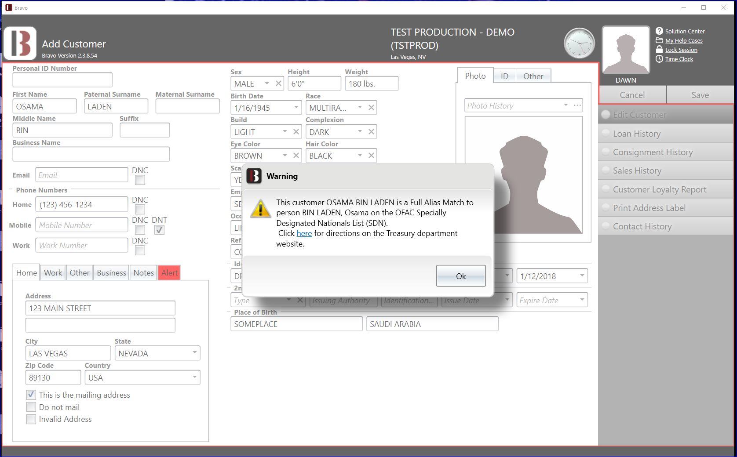
Task: Click the Personal ID Number field
Action: tap(62, 80)
